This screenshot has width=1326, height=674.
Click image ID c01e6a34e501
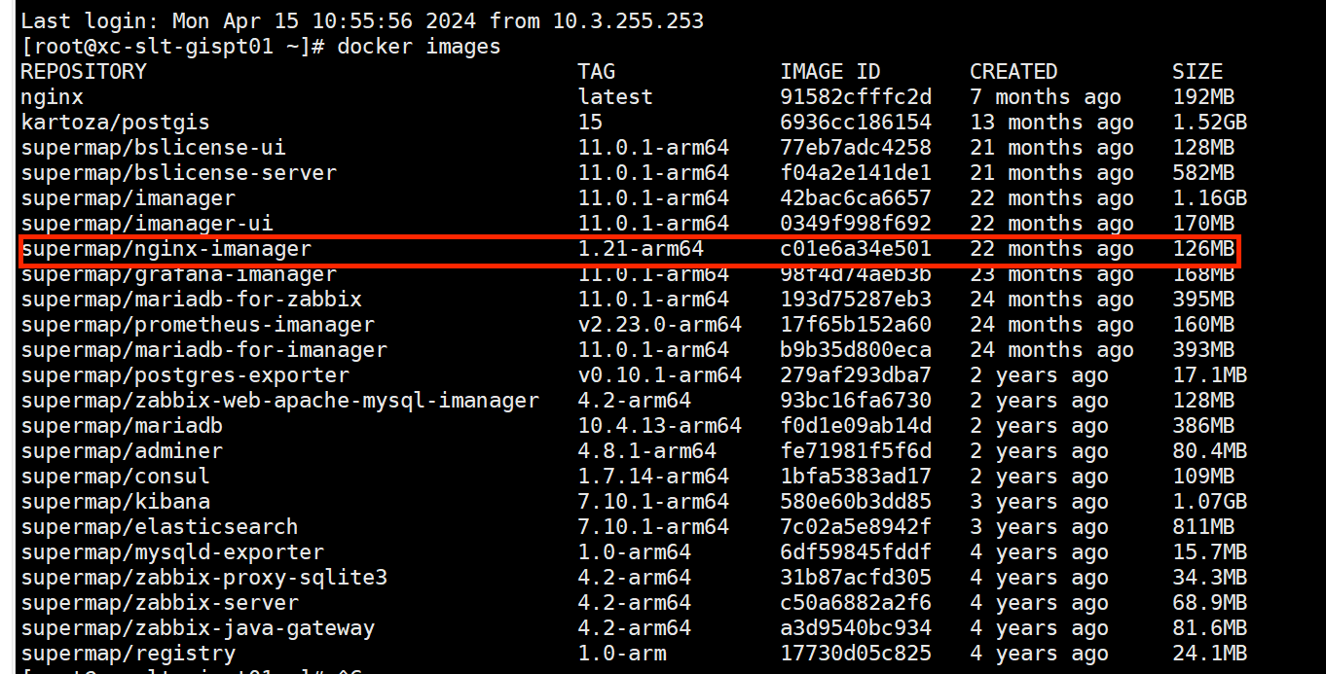point(856,249)
